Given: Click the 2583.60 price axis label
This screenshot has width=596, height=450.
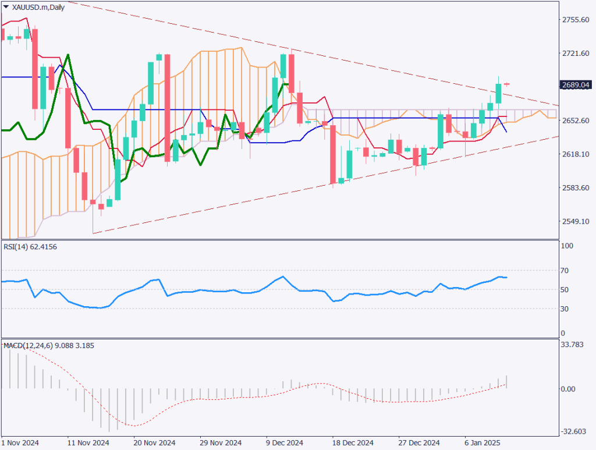Looking at the screenshot, I should [576, 187].
